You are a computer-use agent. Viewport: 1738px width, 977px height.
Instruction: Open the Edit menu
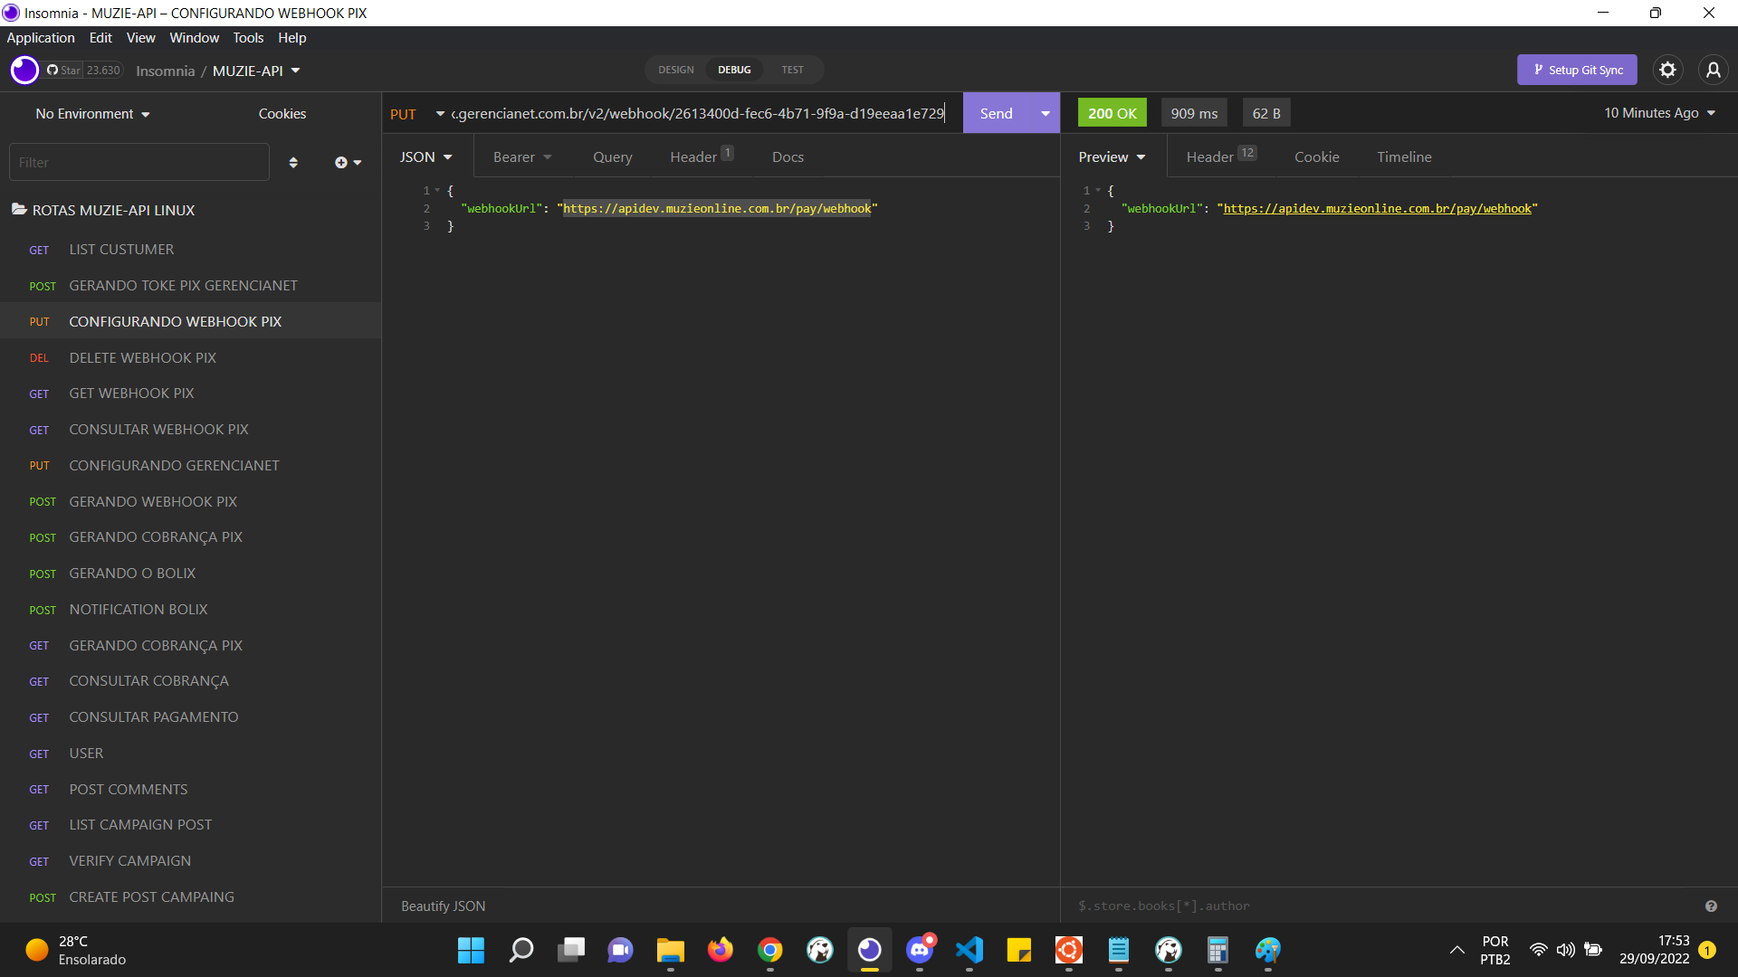(100, 37)
